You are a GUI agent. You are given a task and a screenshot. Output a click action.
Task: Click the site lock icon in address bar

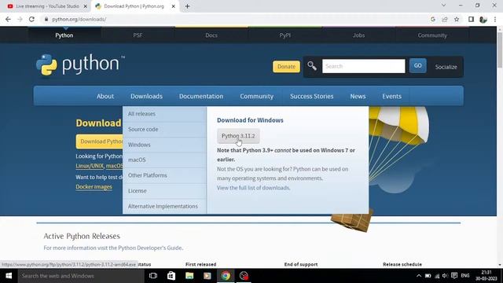point(46,19)
